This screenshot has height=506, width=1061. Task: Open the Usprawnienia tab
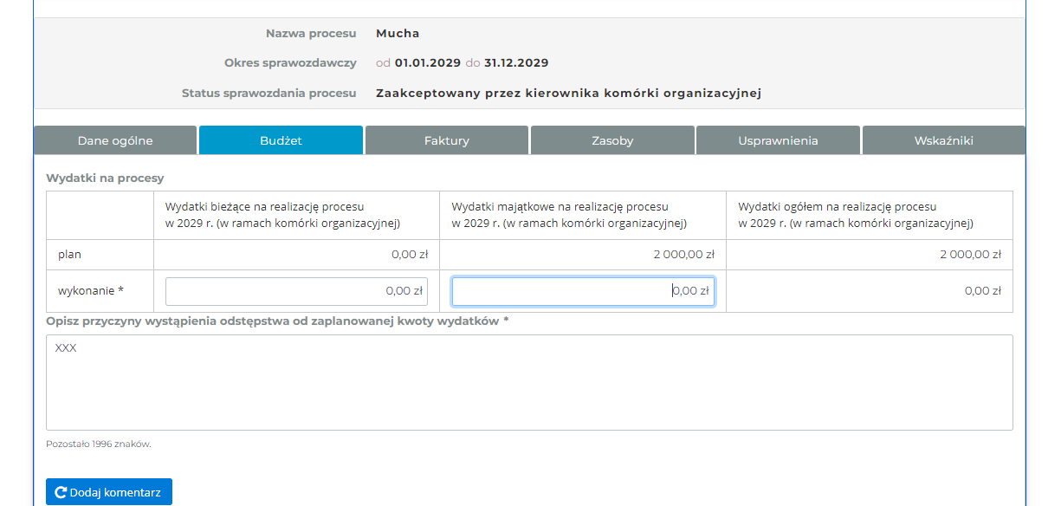coord(778,140)
